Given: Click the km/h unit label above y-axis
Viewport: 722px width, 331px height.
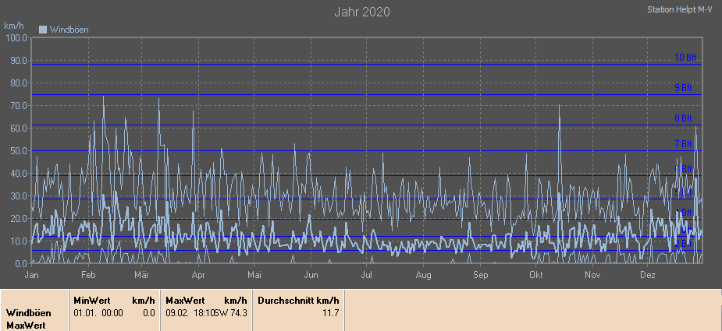Looking at the screenshot, I should click(15, 26).
